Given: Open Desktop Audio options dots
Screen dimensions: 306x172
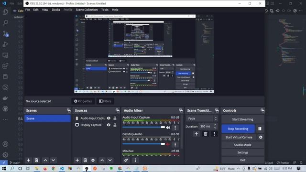Looking at the screenshot, I should coord(175,144).
